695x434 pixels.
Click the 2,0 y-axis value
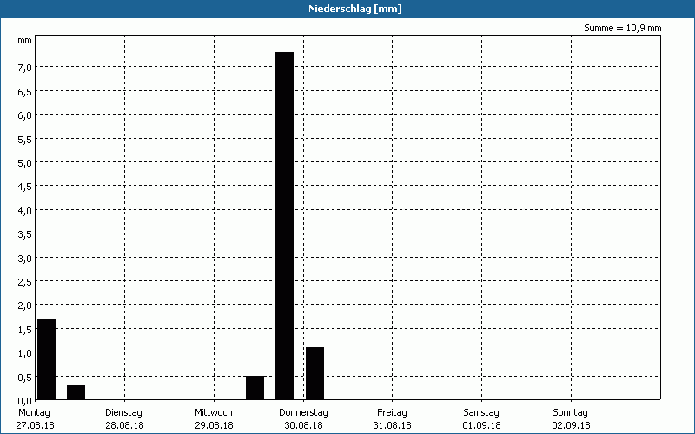pos(25,306)
